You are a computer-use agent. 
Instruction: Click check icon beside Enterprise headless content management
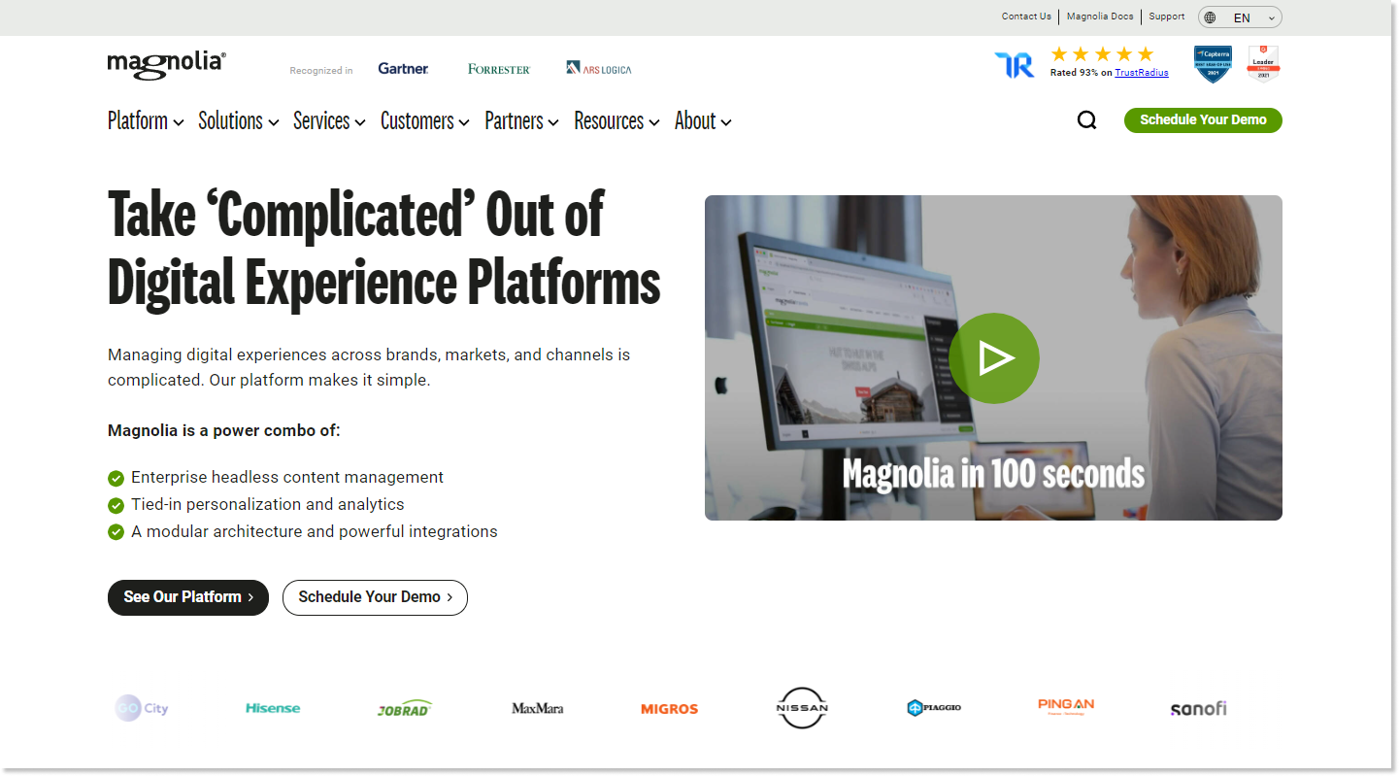click(116, 478)
